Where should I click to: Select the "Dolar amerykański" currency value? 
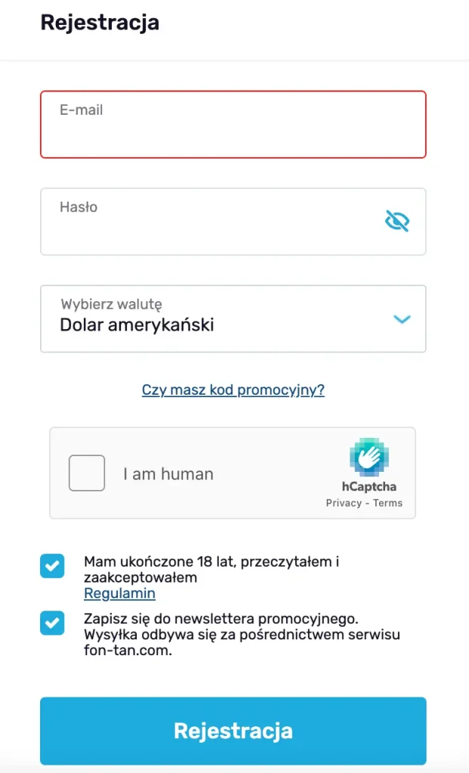pos(137,325)
